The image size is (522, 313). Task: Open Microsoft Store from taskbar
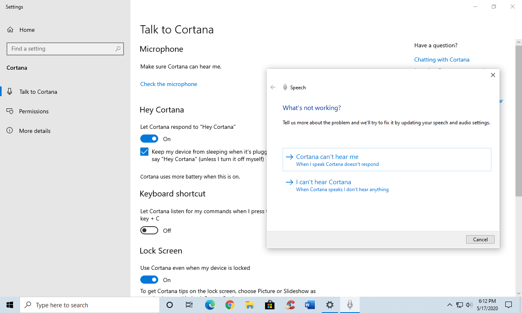[270, 305]
